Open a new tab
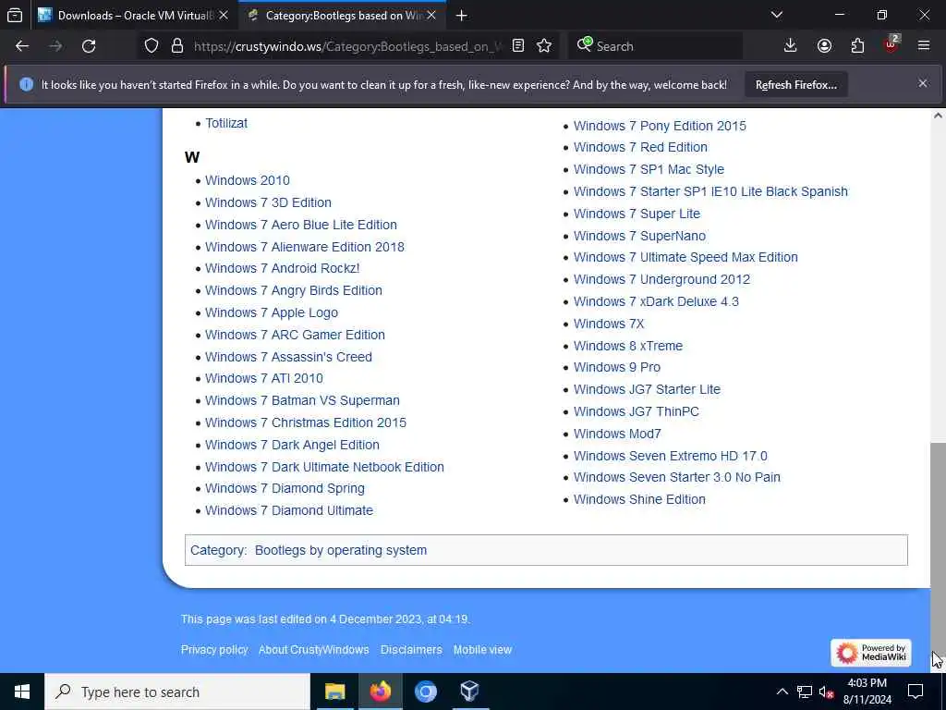 pyautogui.click(x=462, y=15)
